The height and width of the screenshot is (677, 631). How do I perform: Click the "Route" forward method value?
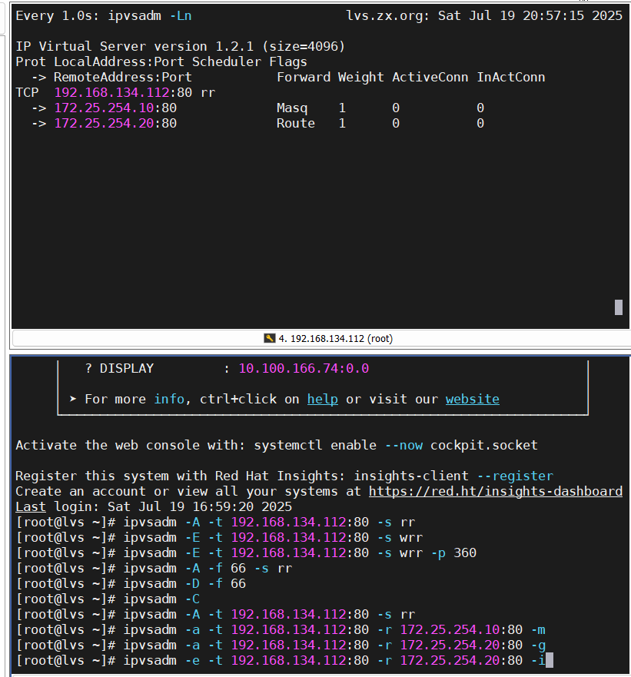click(295, 124)
